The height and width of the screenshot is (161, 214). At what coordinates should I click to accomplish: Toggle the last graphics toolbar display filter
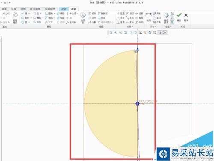coord(165,33)
